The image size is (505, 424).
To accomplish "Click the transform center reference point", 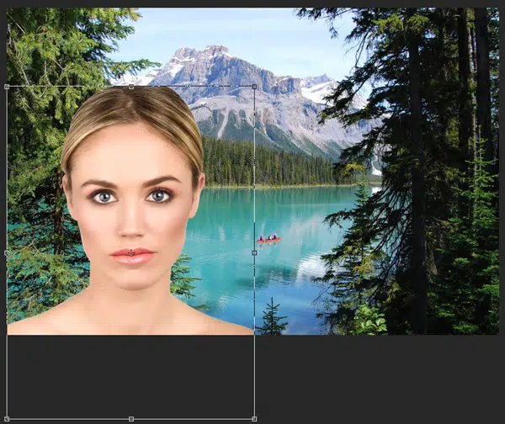I will [130, 252].
